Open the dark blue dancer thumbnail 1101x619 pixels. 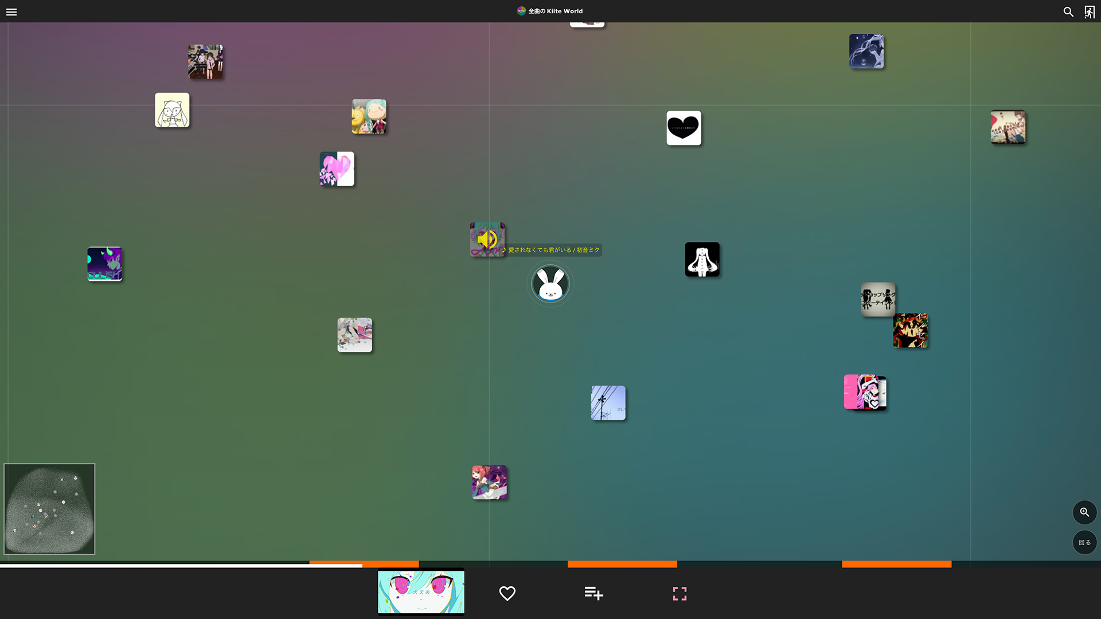click(866, 51)
